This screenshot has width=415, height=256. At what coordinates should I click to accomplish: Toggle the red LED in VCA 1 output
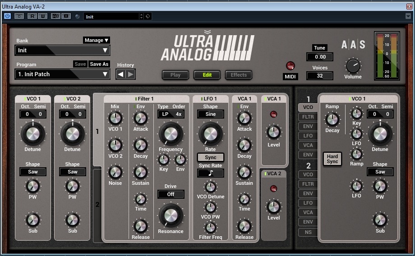coord(273,114)
